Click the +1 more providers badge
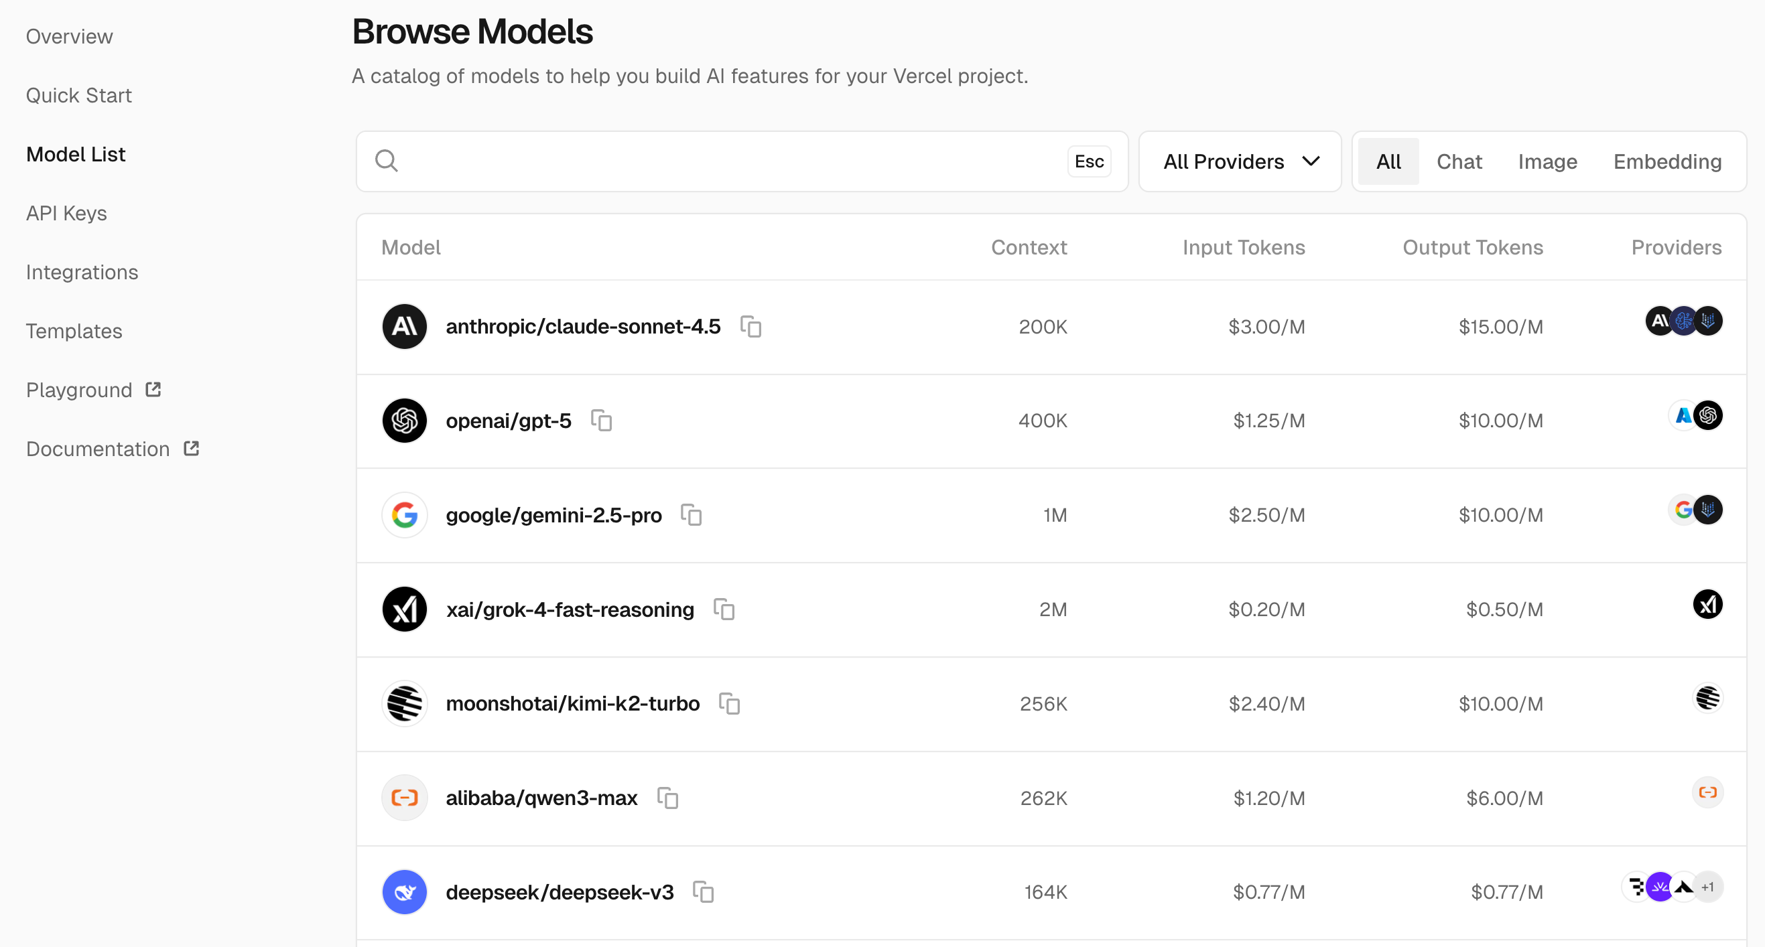Viewport: 1765px width, 947px height. click(1708, 887)
